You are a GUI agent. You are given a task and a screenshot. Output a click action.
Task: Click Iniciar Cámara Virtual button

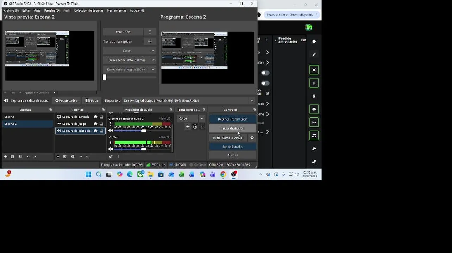pyautogui.click(x=228, y=138)
